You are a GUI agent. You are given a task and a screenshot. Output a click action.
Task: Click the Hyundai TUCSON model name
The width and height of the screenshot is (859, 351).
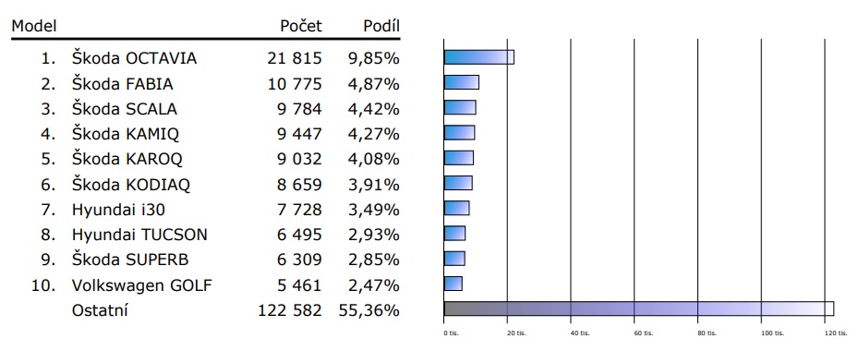pyautogui.click(x=139, y=235)
